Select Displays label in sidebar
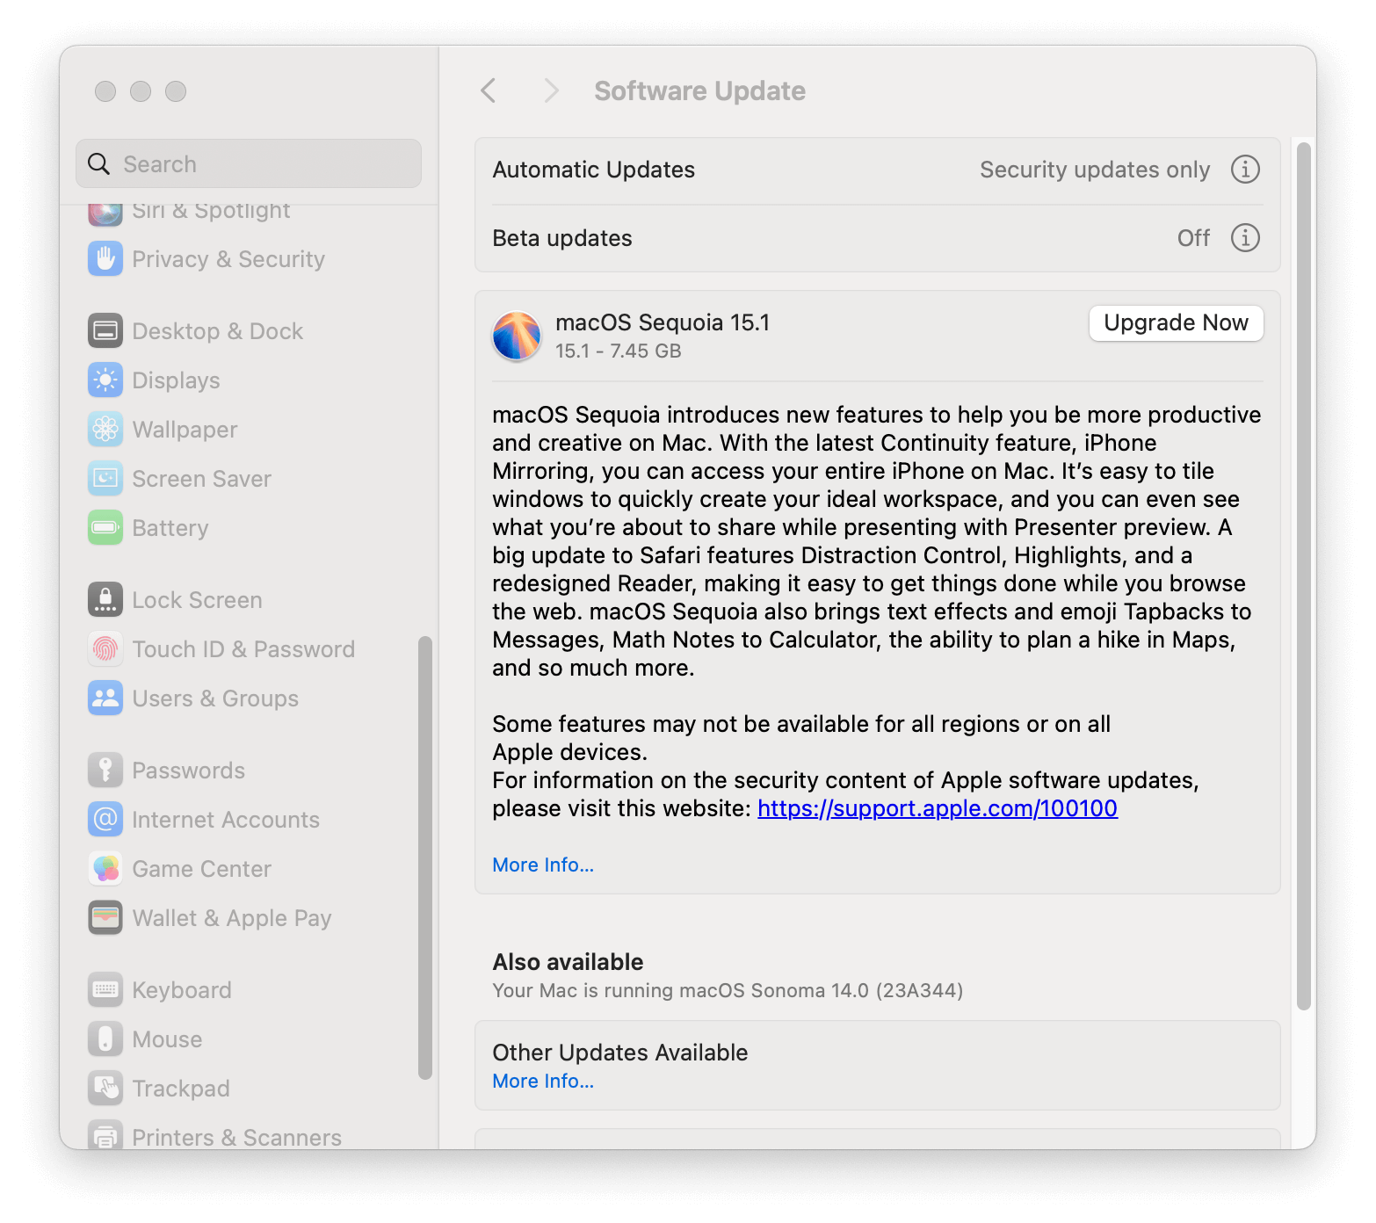This screenshot has width=1376, height=1223. click(176, 380)
